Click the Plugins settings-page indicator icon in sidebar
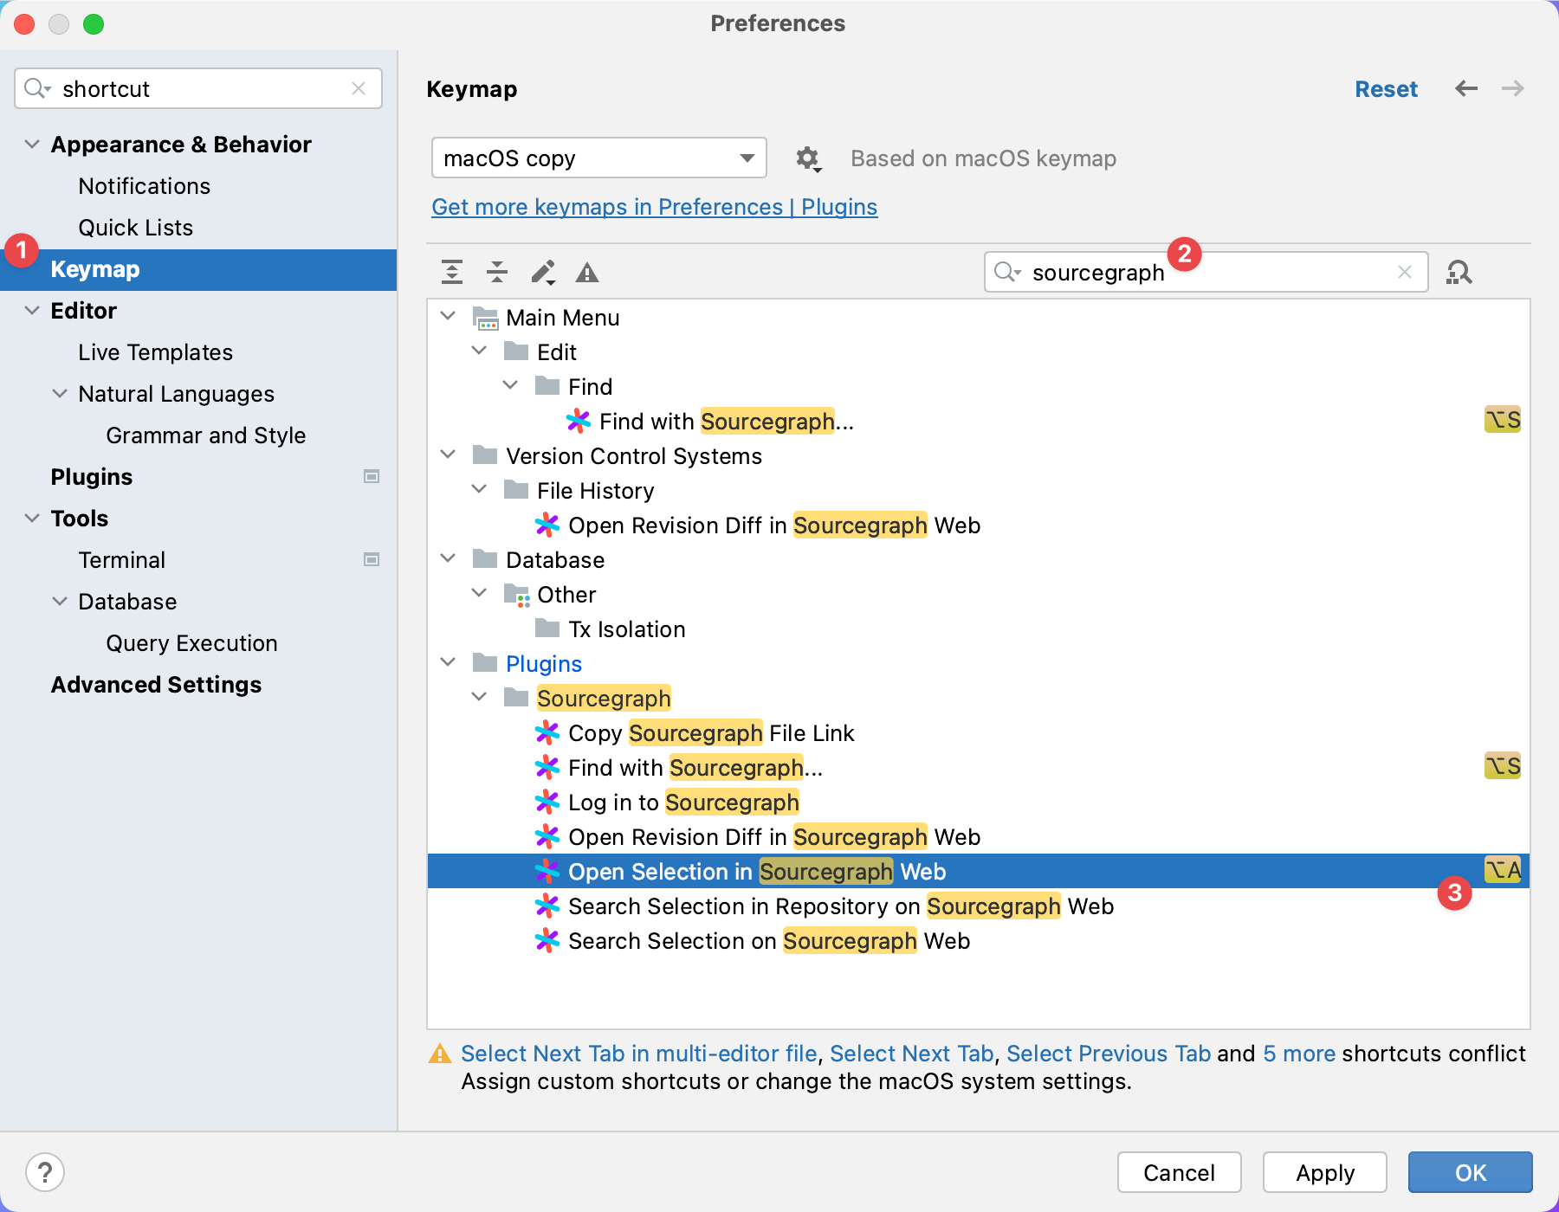This screenshot has height=1212, width=1559. (372, 476)
